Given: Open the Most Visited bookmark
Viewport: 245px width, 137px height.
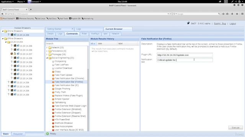Looking at the screenshot, I should coord(7,19).
